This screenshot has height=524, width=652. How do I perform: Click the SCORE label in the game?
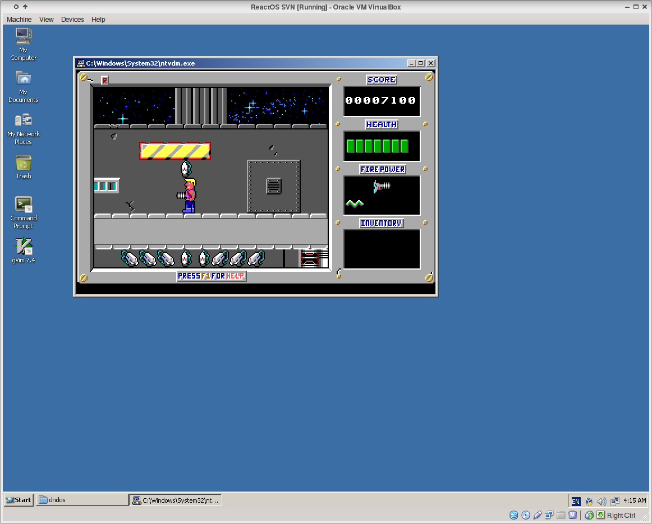[382, 80]
